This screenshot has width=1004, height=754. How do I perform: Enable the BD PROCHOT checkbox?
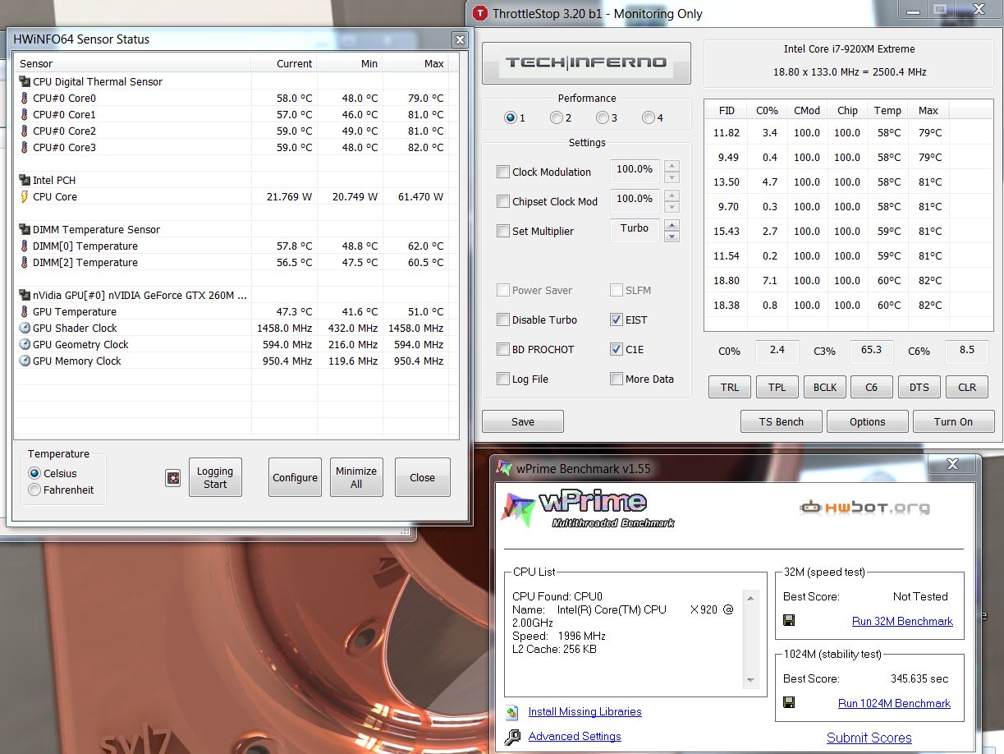pyautogui.click(x=503, y=349)
